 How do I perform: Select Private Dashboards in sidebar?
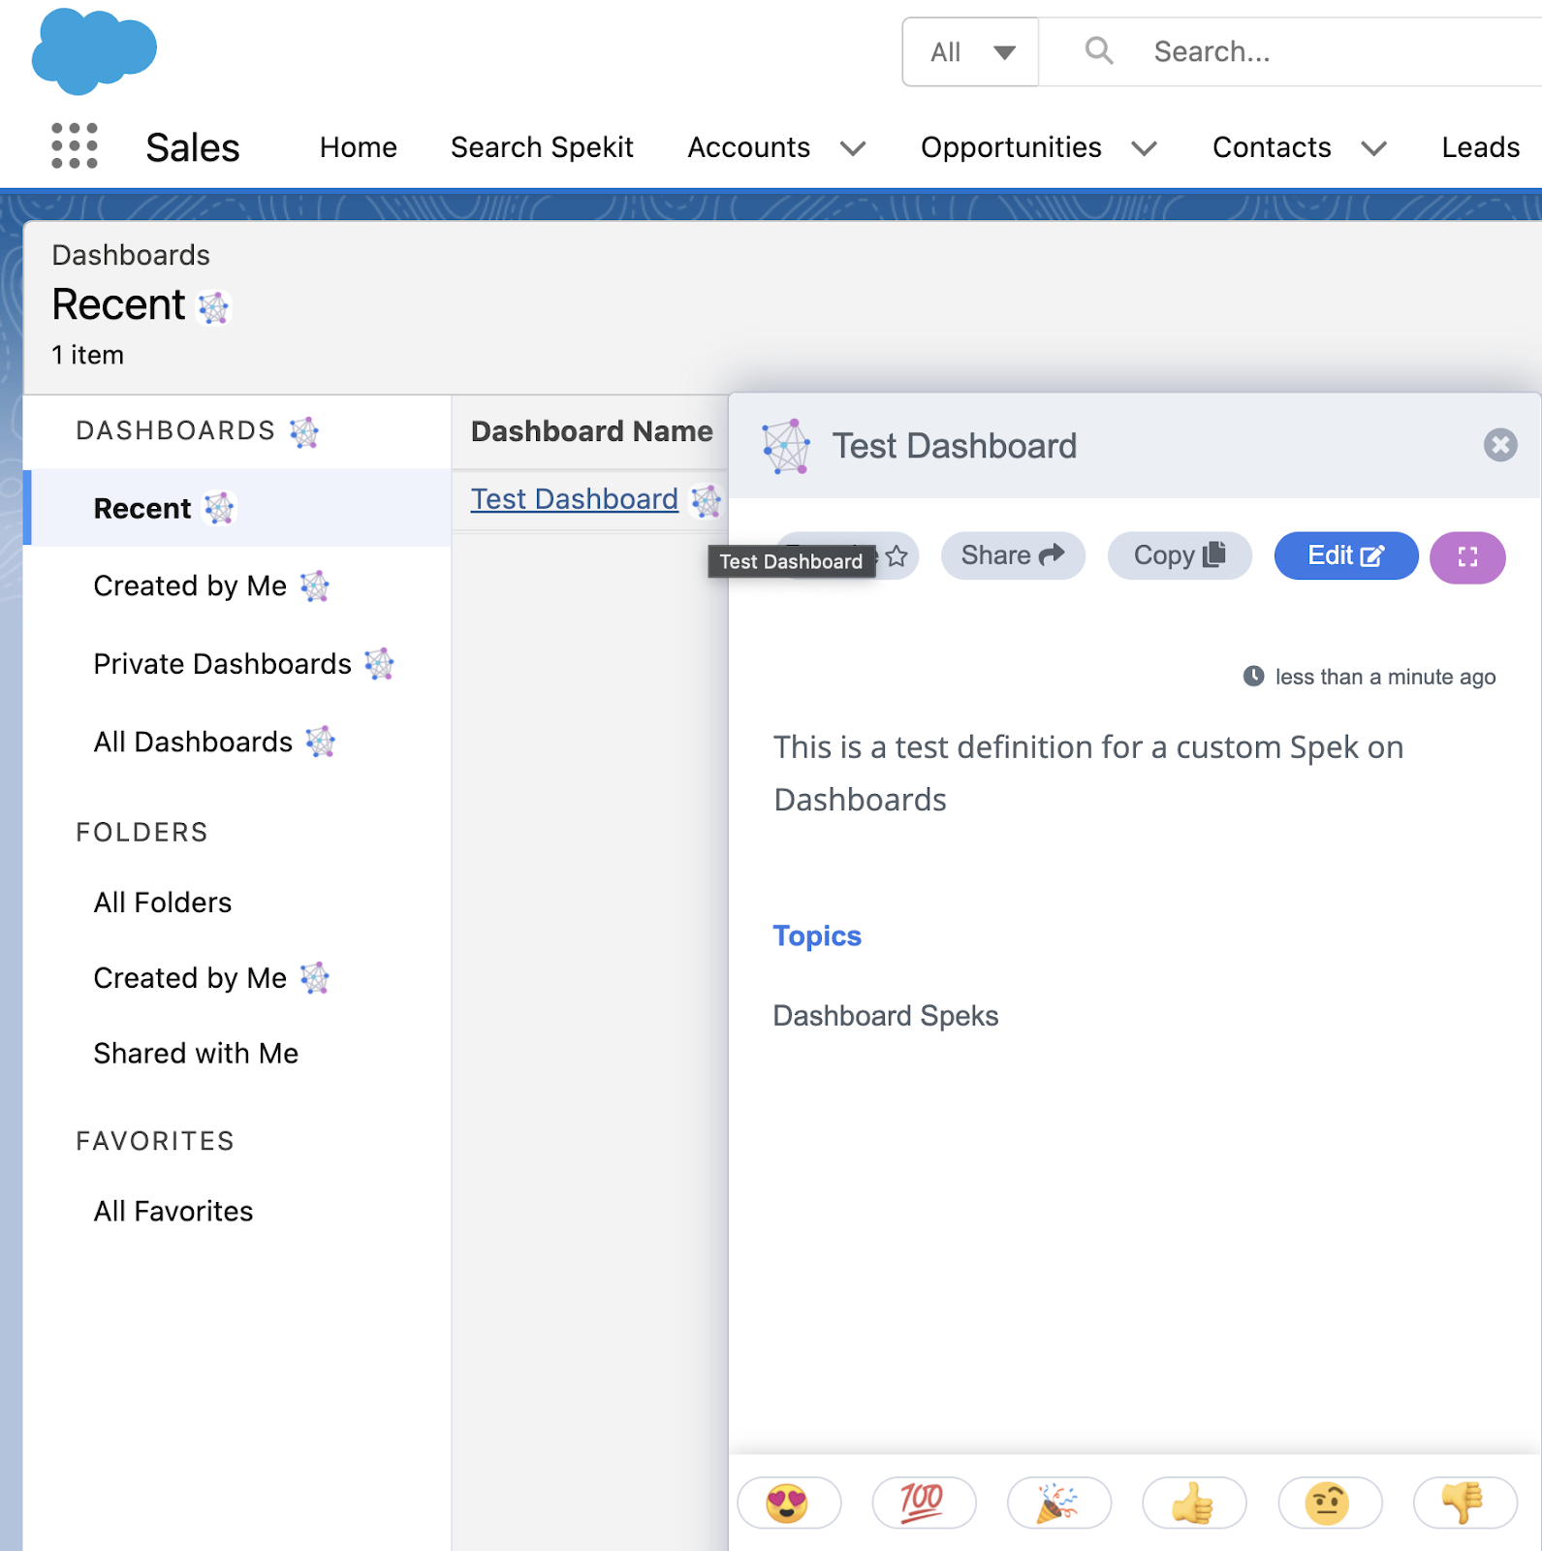(222, 664)
